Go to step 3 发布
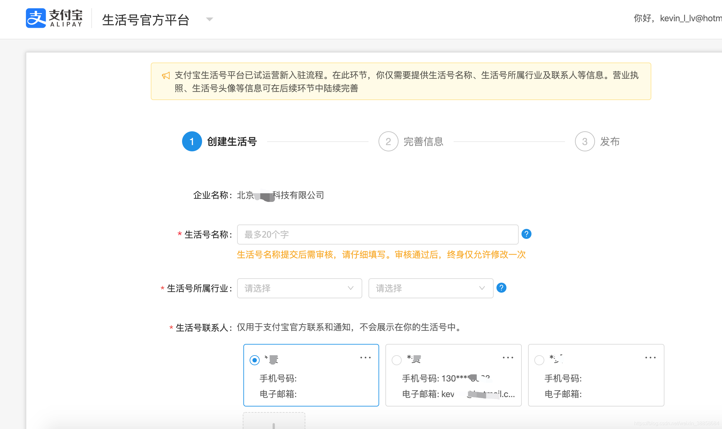 585,142
